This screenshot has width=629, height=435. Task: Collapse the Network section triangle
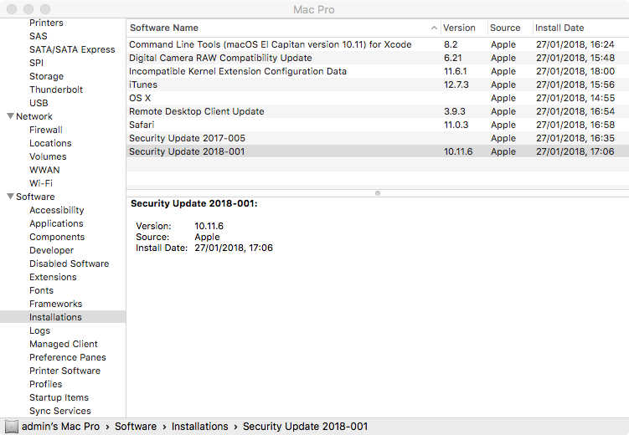(x=11, y=116)
